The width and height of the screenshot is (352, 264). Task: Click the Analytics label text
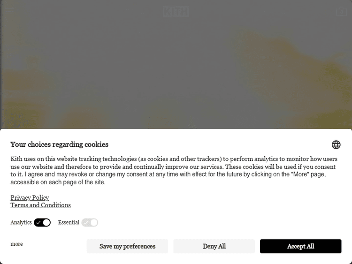21,223
